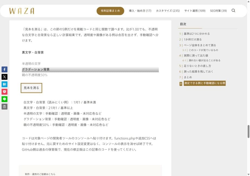250x176 pixels.
Task: Open カスタマイズ (235) menu
Action: coord(168,11)
